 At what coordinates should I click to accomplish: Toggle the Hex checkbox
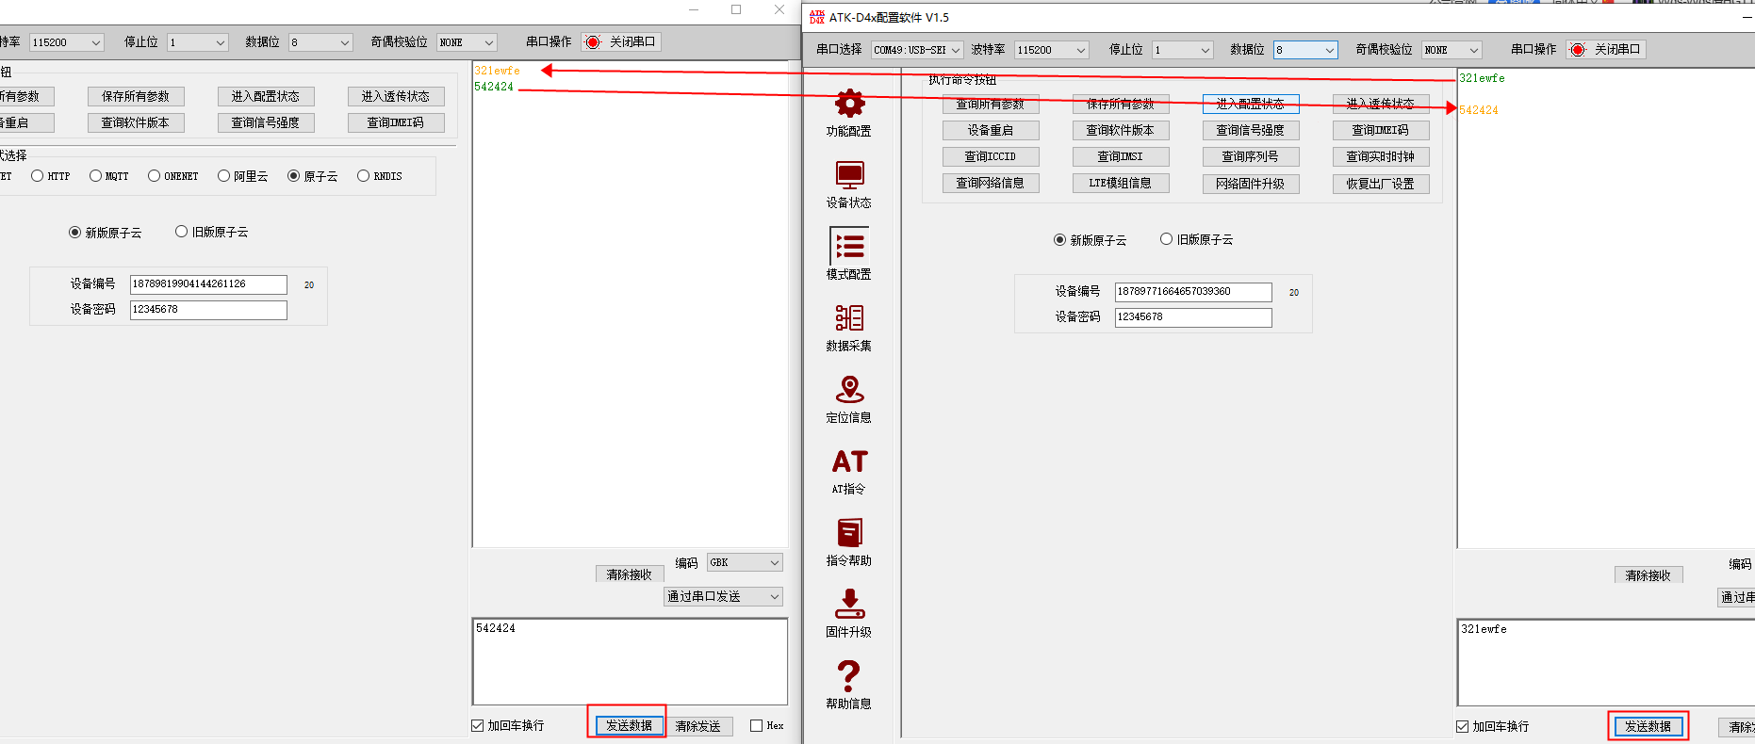[757, 725]
